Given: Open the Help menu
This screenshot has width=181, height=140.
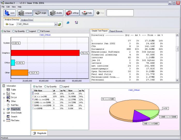Looking at the screenshot, I should click(19, 7).
